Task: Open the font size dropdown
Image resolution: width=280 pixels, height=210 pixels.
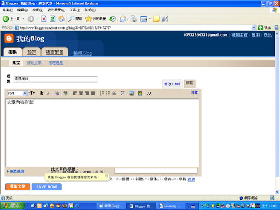Action: coord(32,93)
